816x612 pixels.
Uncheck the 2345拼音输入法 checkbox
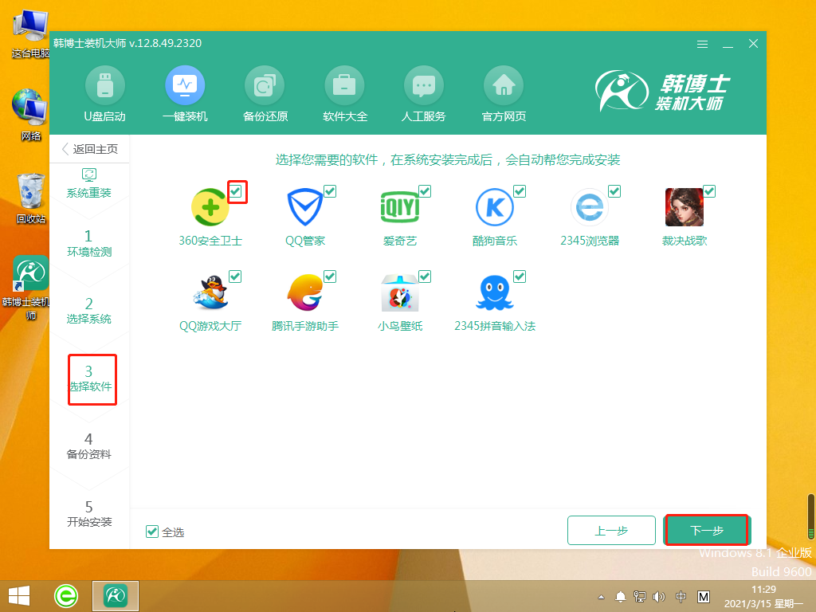tap(520, 277)
